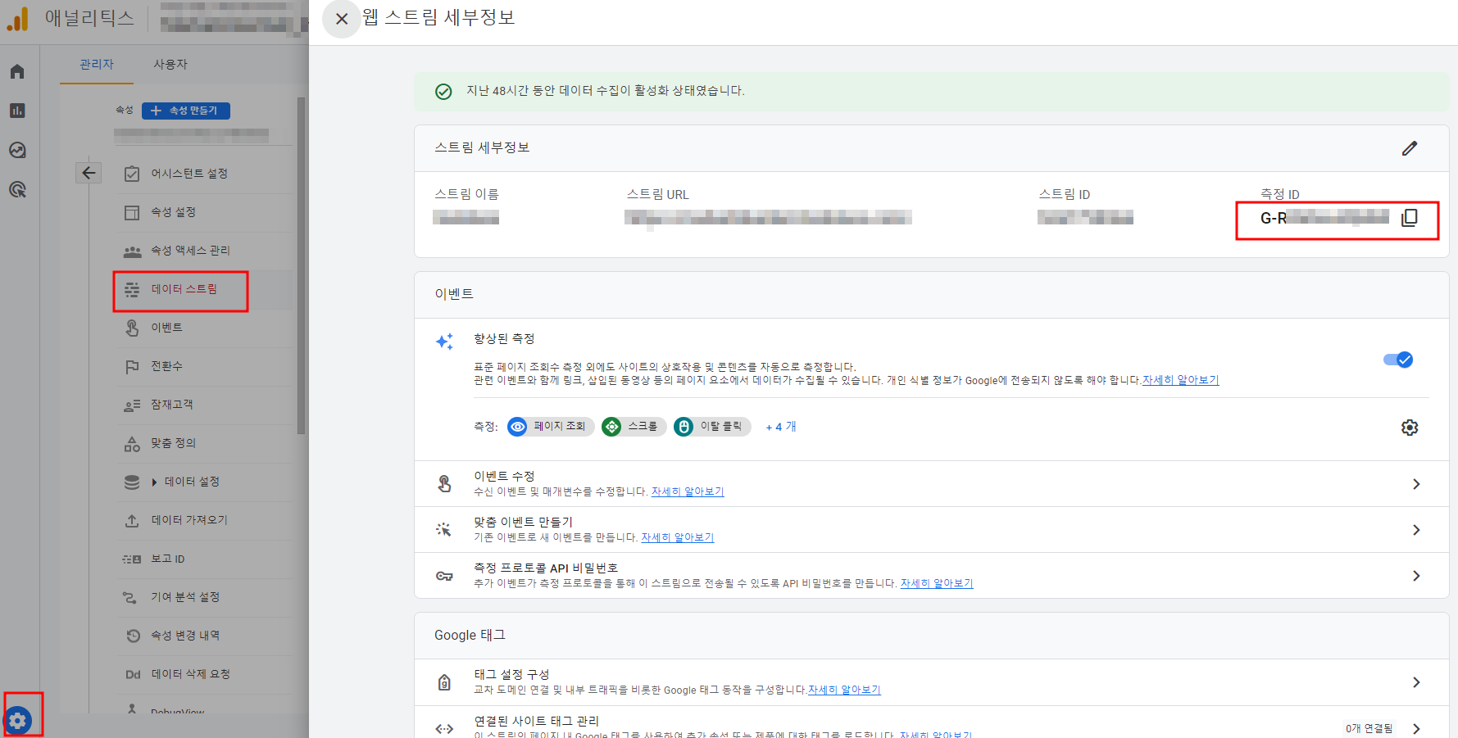Screen dimensions: 1458x738
Task: Click the 페이지 조회 chip
Action: click(x=550, y=427)
